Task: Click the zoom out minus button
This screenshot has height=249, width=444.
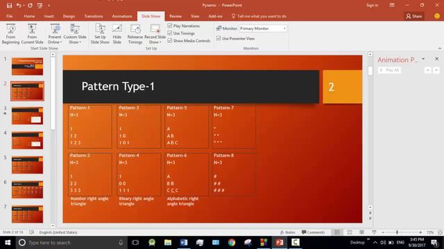Action: tap(383, 232)
